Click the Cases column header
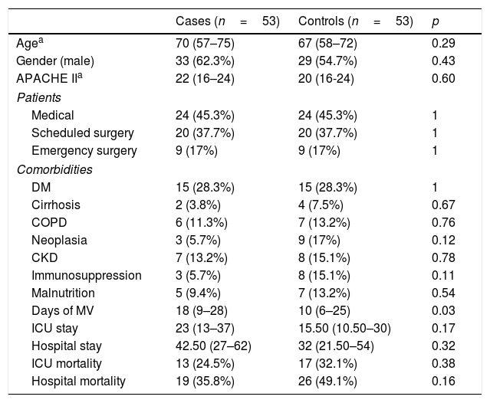 [x=227, y=19]
